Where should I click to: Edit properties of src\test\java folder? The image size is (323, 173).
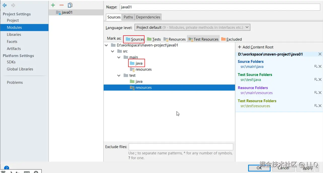(316, 79)
